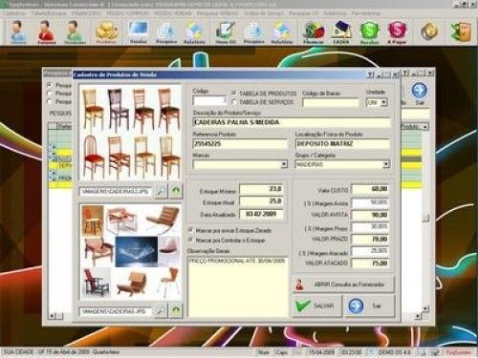Click the 15-04-2009 date in status bar
Viewport: 478px width, 358px height.
coord(321,352)
